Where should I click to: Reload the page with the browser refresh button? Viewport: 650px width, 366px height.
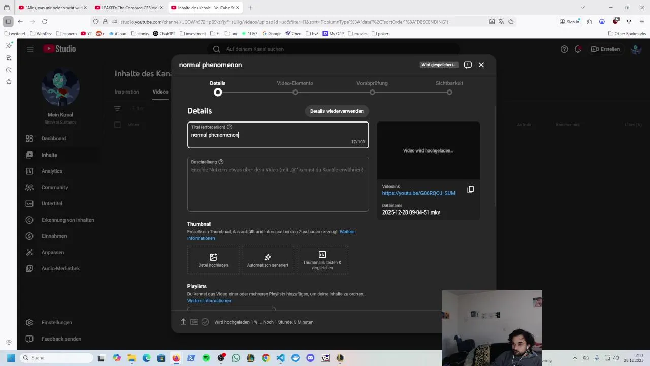pyautogui.click(x=45, y=22)
